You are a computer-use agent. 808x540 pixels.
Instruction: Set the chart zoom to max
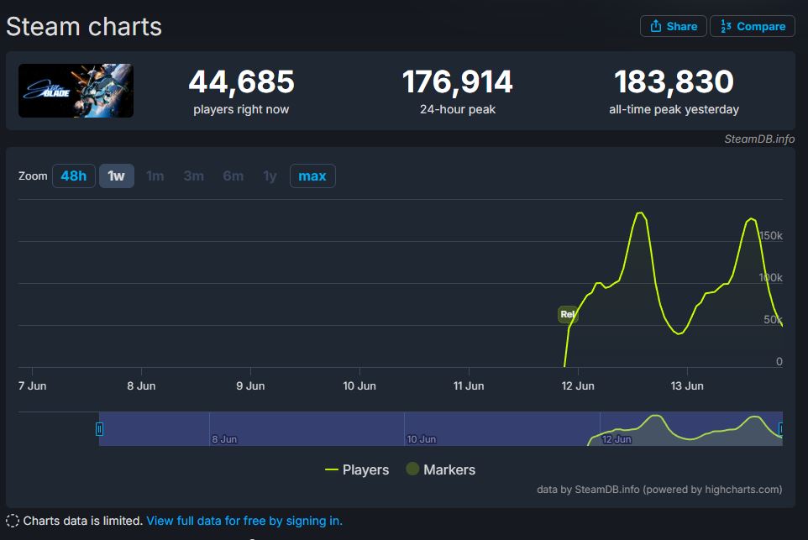312,176
